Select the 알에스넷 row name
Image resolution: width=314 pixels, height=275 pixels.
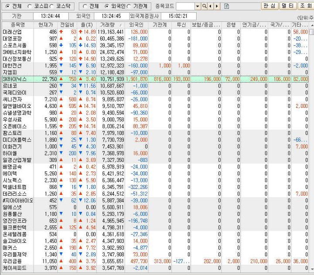pyautogui.click(x=12, y=207)
